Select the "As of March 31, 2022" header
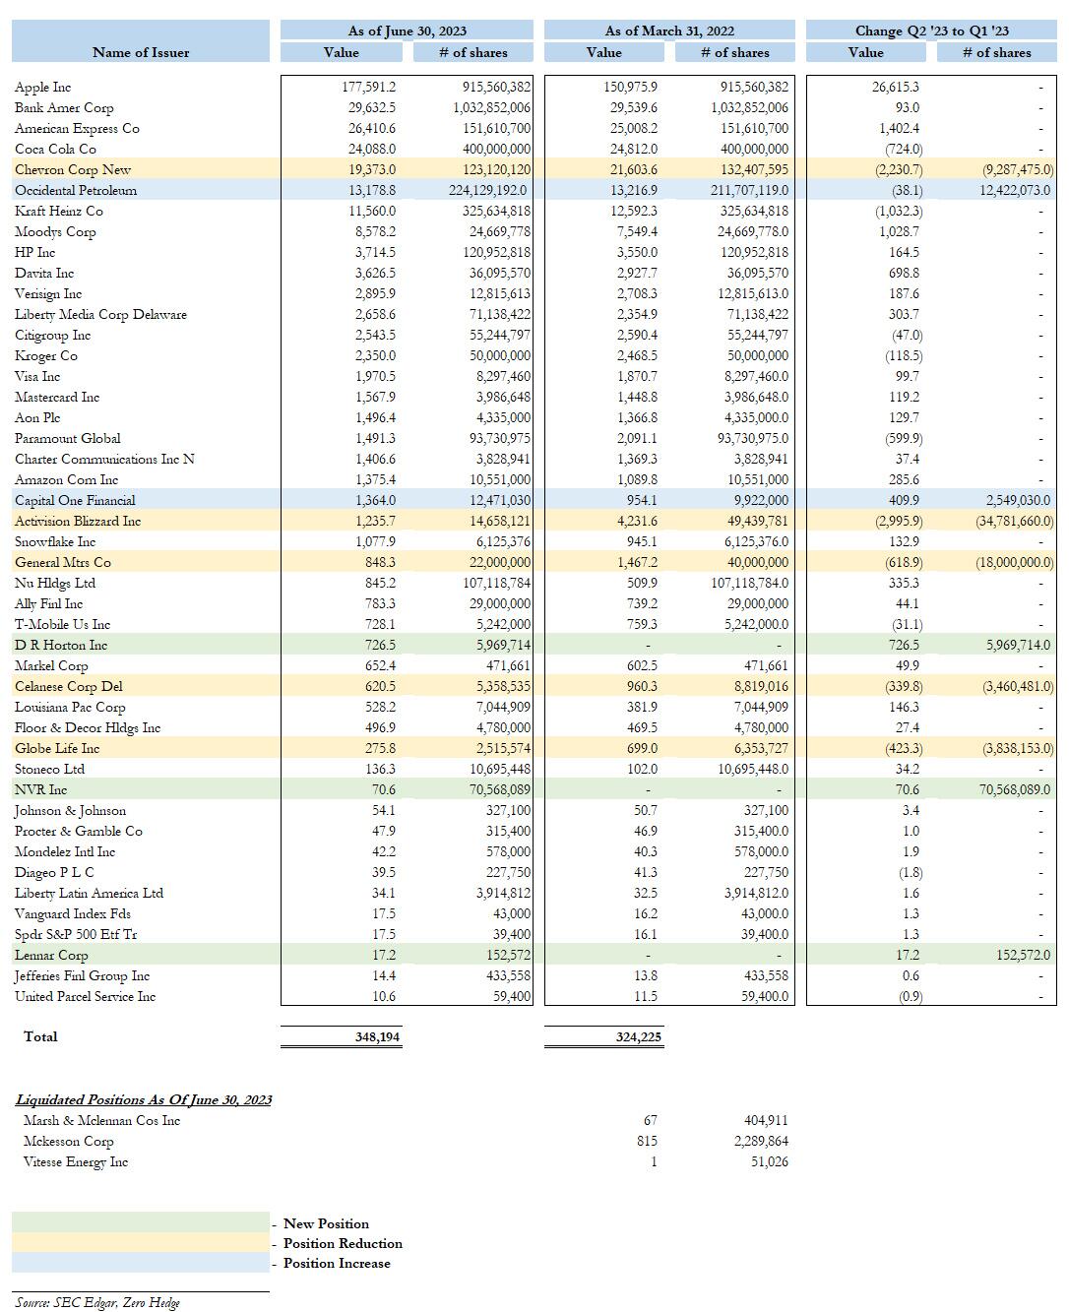Viewport: 1069px width, 1312px height. coord(670,31)
